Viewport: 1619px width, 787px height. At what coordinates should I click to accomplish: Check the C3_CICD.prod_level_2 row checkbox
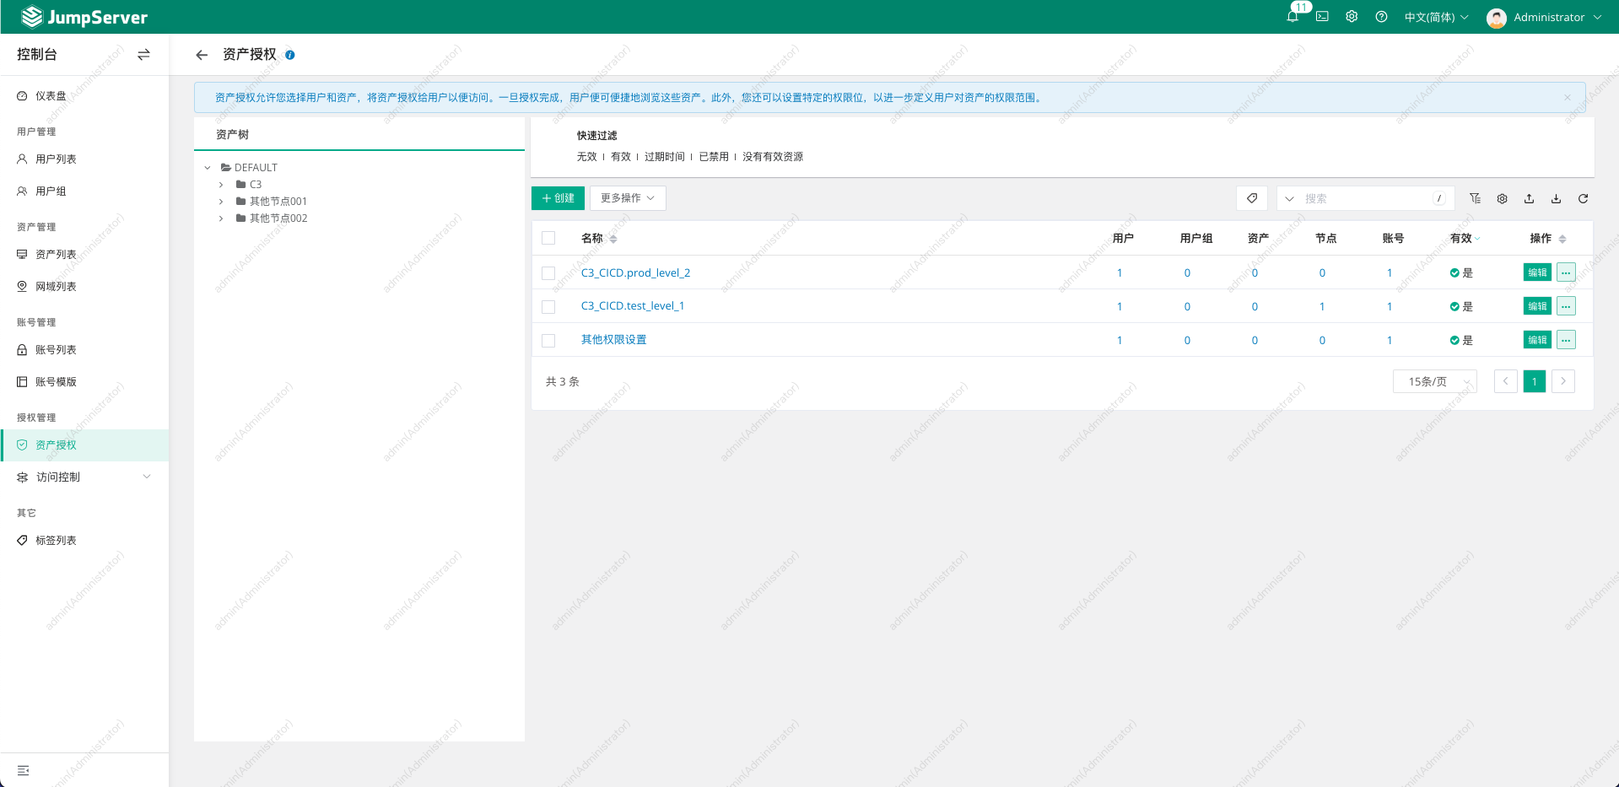pos(548,273)
